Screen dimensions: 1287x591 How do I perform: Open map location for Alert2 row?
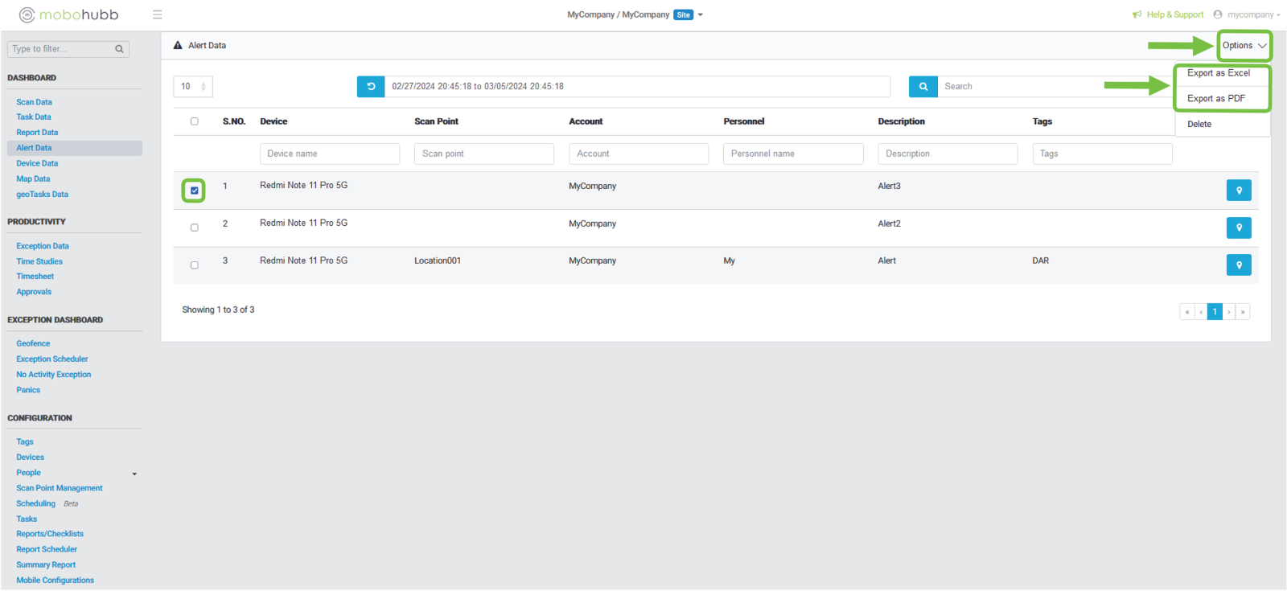click(x=1238, y=228)
